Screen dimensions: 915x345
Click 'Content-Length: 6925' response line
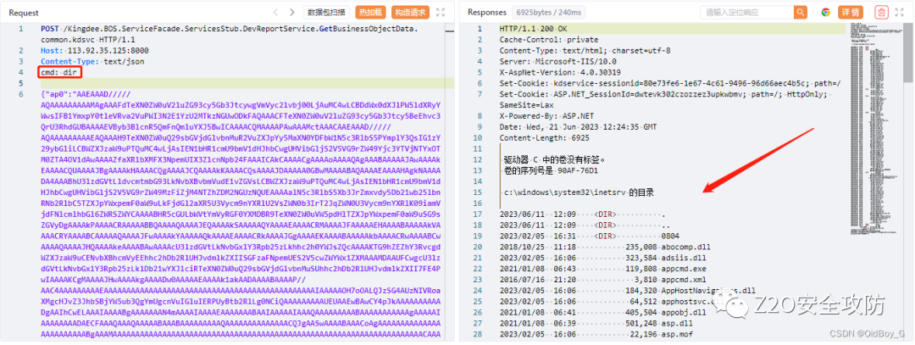tap(545, 138)
